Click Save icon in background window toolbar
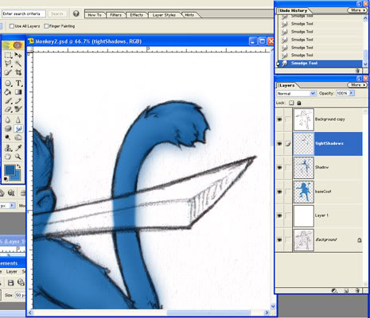Viewport: 370px width, 318px height. [x=10, y=282]
